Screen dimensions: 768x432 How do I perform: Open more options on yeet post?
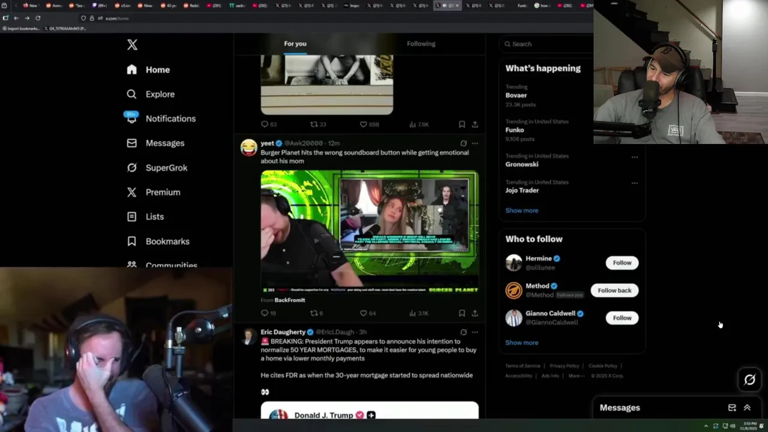click(x=475, y=143)
